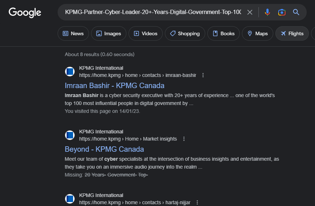Screen dimensions: 315x206
Task: Click 'Missing: 20 Years- Government- Top-' text
Action: pos(106,175)
